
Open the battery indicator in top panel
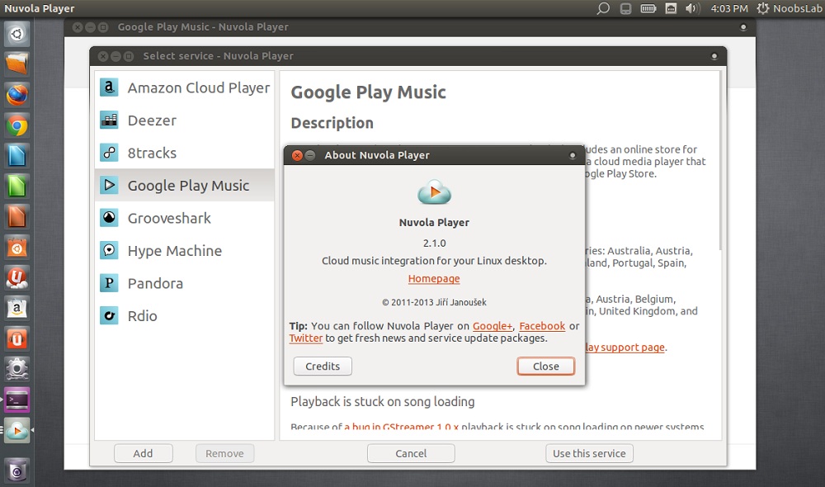(648, 8)
